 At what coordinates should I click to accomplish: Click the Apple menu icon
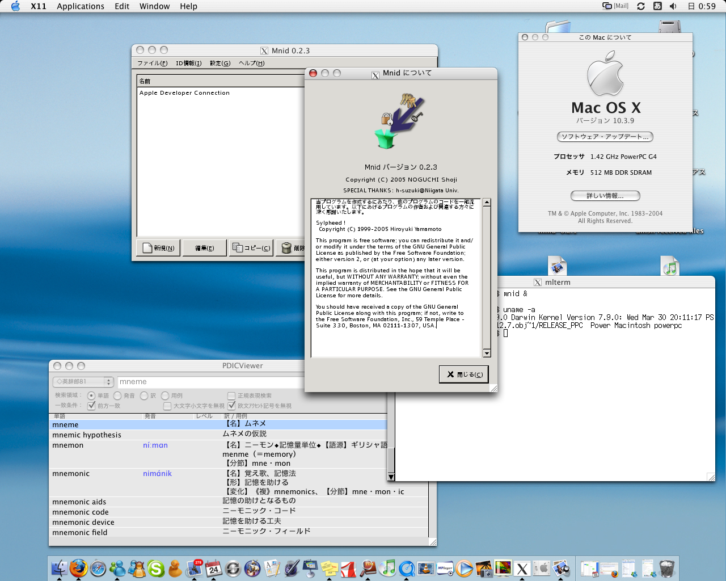coord(15,6)
